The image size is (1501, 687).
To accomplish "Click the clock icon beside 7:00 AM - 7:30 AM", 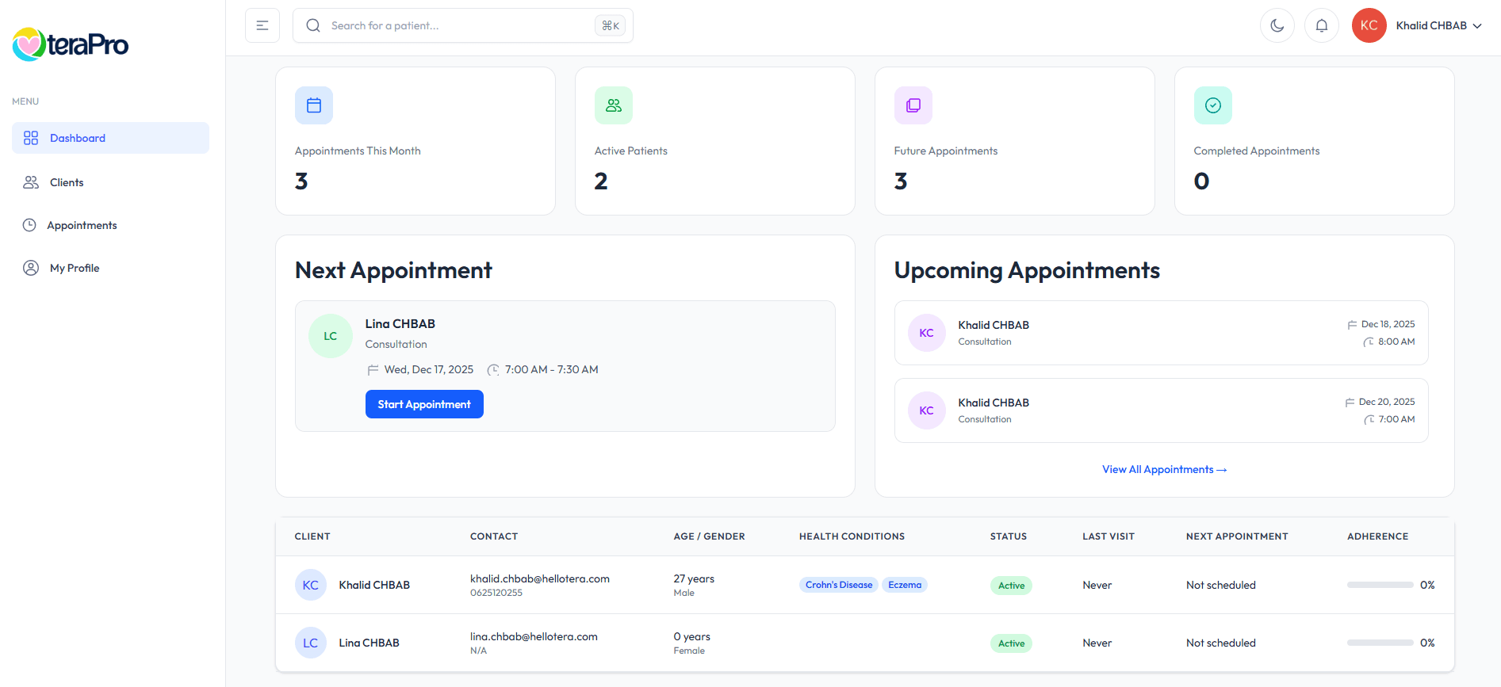I will pos(493,370).
